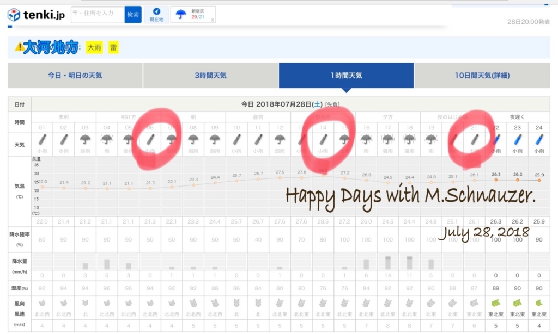Viewport: 558px width, 334px height.
Task: Click the heavy rain umbrella at hour 17
Action: (388, 140)
